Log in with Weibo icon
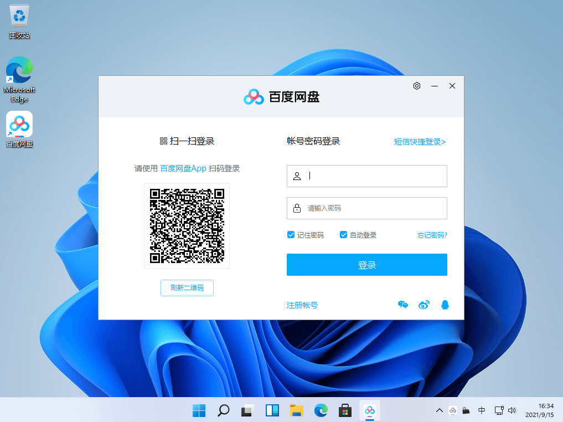This screenshot has height=422, width=563. click(424, 305)
